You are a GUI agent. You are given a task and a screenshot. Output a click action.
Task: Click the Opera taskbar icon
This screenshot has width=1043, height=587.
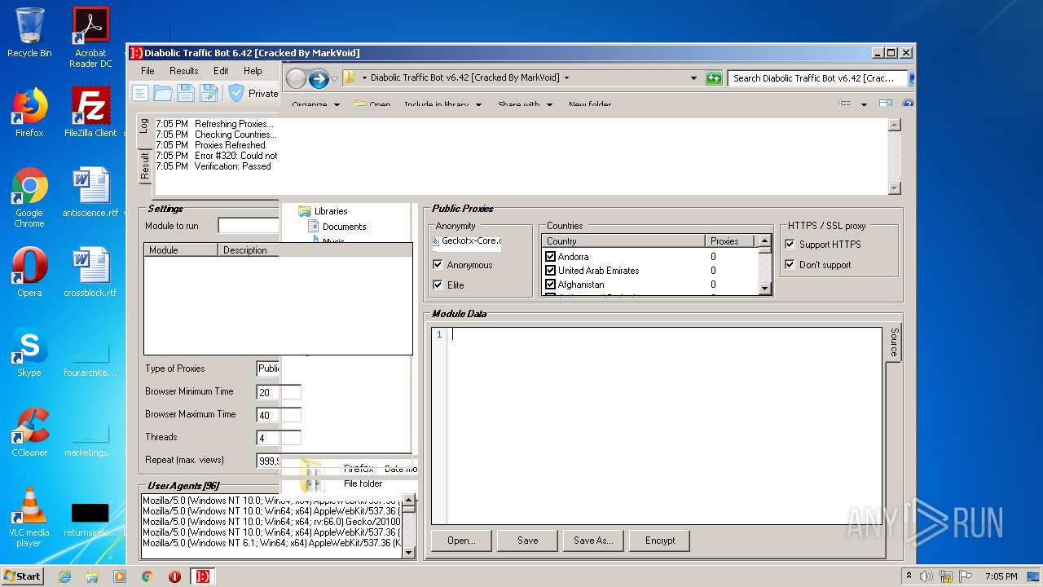pos(174,576)
